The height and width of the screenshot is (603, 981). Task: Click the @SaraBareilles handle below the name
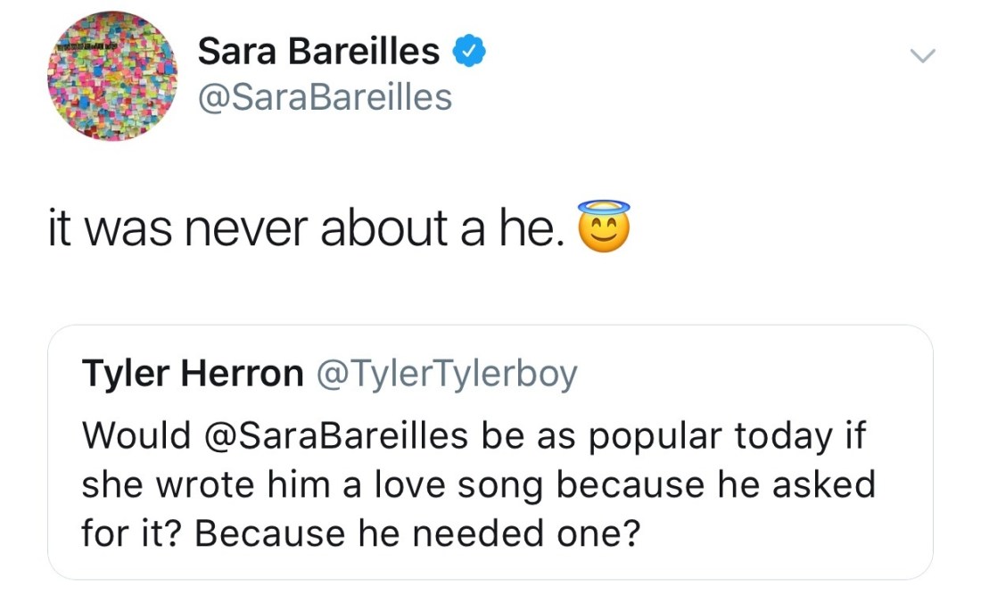[325, 97]
